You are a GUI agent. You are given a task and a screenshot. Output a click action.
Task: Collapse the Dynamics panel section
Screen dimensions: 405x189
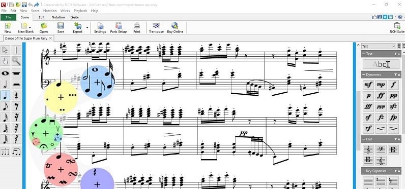[364, 74]
